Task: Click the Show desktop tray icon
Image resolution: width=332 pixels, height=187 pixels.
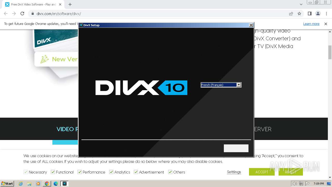Action: 329,184
